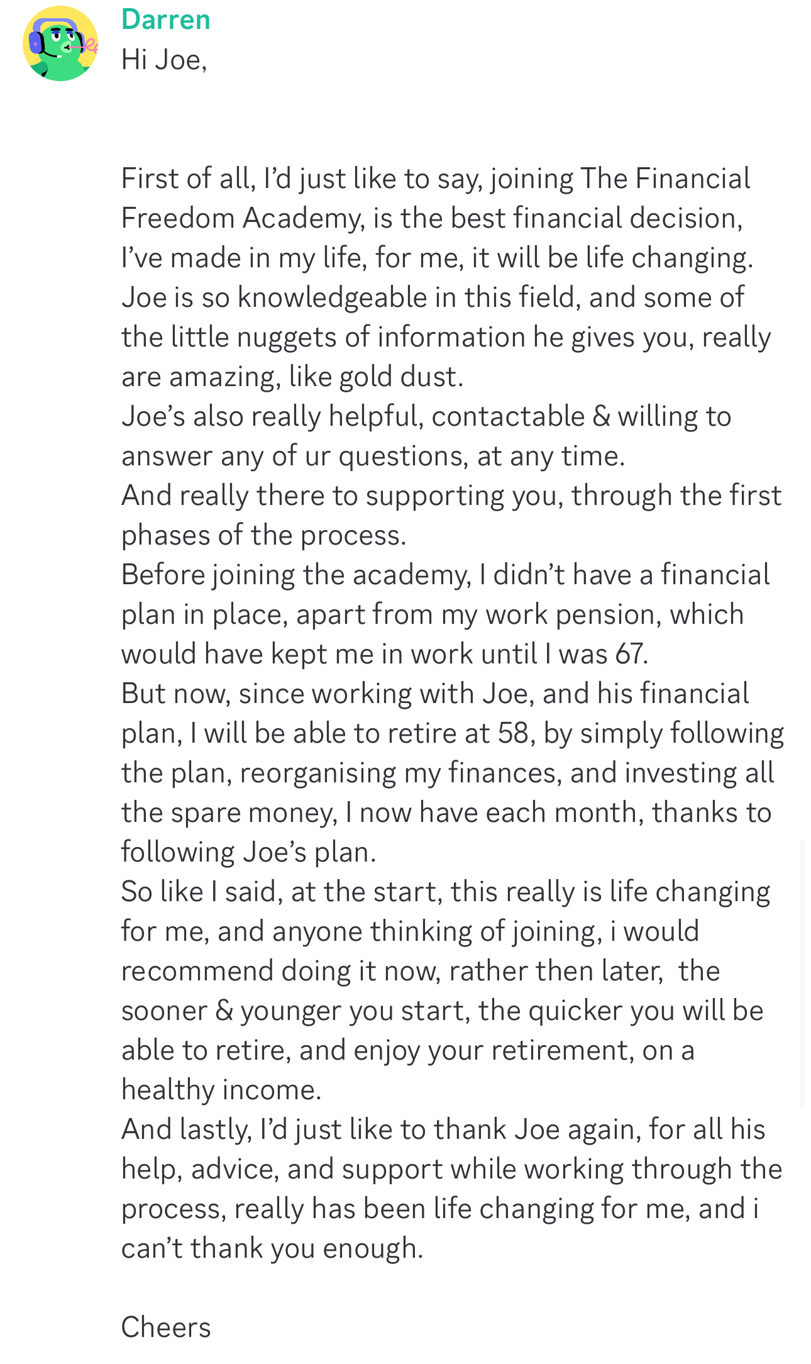Open Darren's green avatar profile picture
Image resolution: width=811 pixels, height=1364 pixels.
coord(60,43)
